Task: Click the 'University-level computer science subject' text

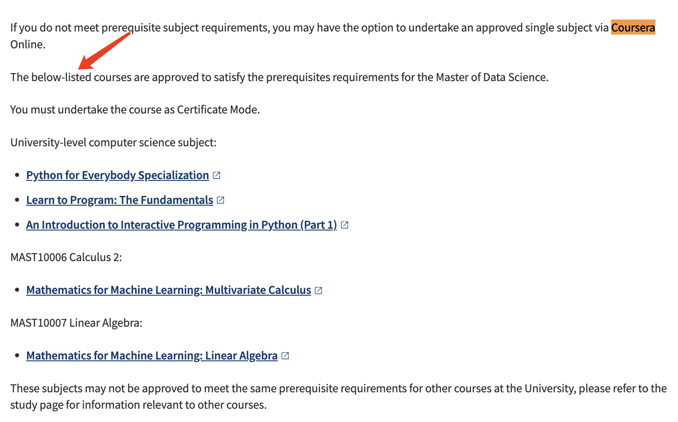Action: pyautogui.click(x=113, y=142)
